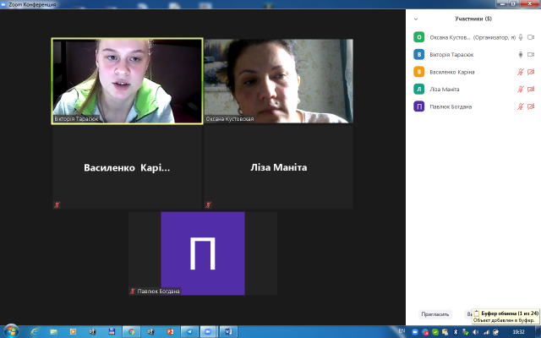Click the floppy disk icon in taskbar
541x338 pixels.
[x=112, y=332]
